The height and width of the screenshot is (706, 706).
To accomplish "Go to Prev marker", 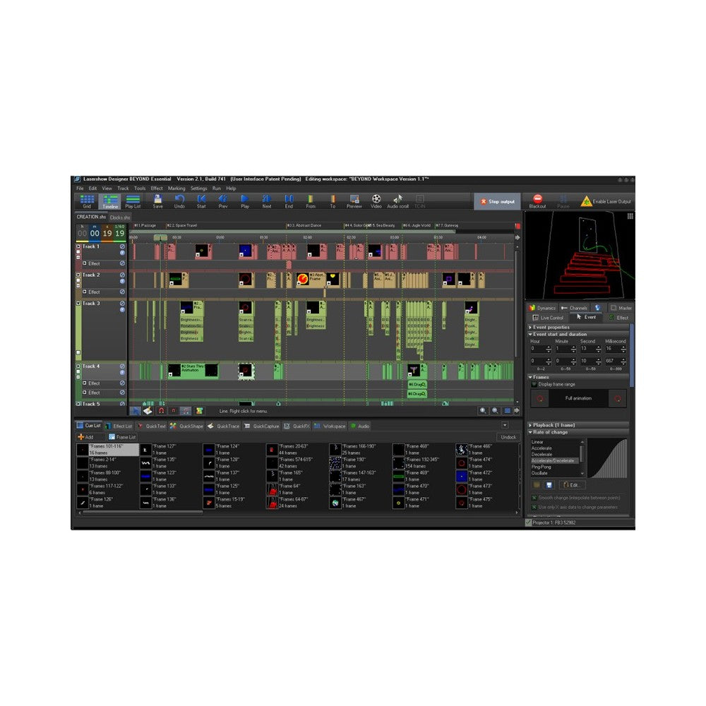I will 223,201.
